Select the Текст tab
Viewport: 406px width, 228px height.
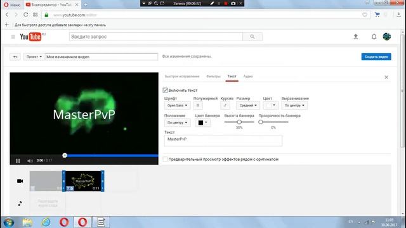232,77
